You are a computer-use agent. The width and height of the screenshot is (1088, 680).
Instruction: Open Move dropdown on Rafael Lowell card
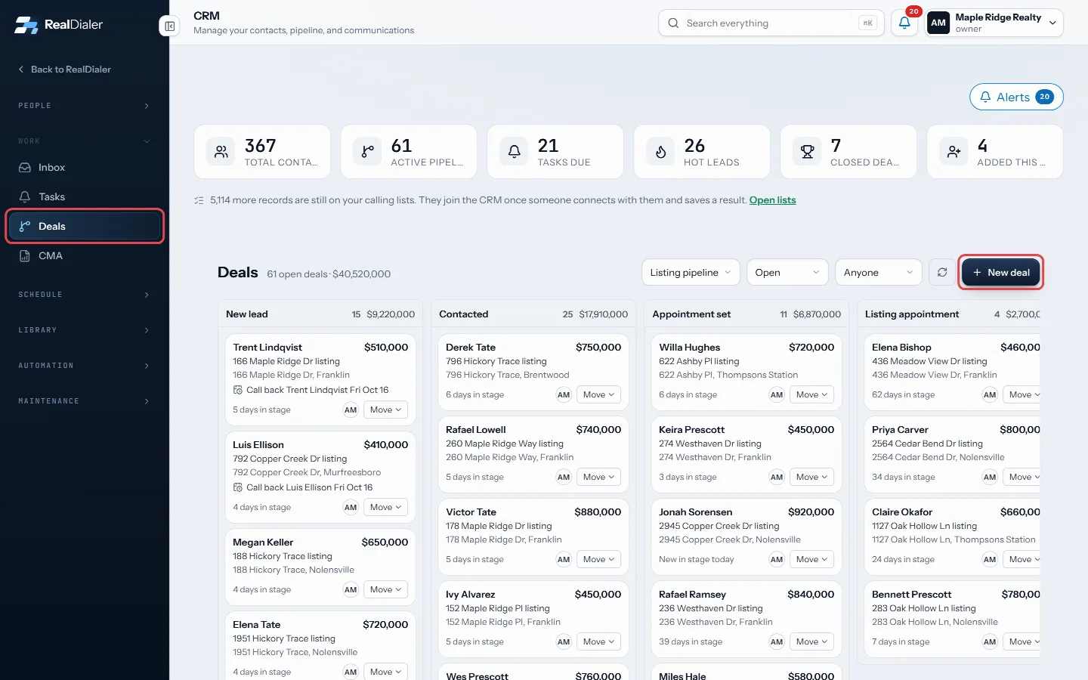pyautogui.click(x=598, y=478)
